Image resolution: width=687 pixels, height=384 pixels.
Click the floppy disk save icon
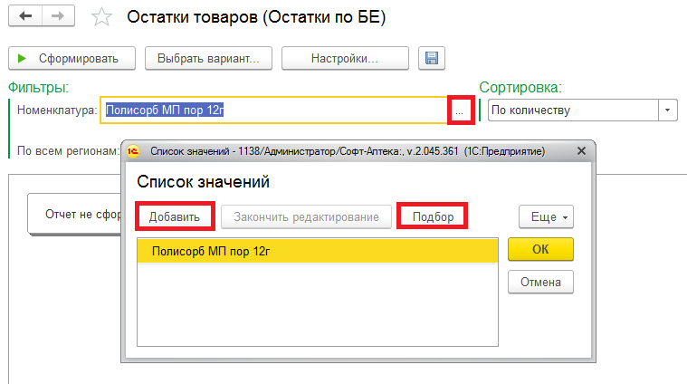431,59
